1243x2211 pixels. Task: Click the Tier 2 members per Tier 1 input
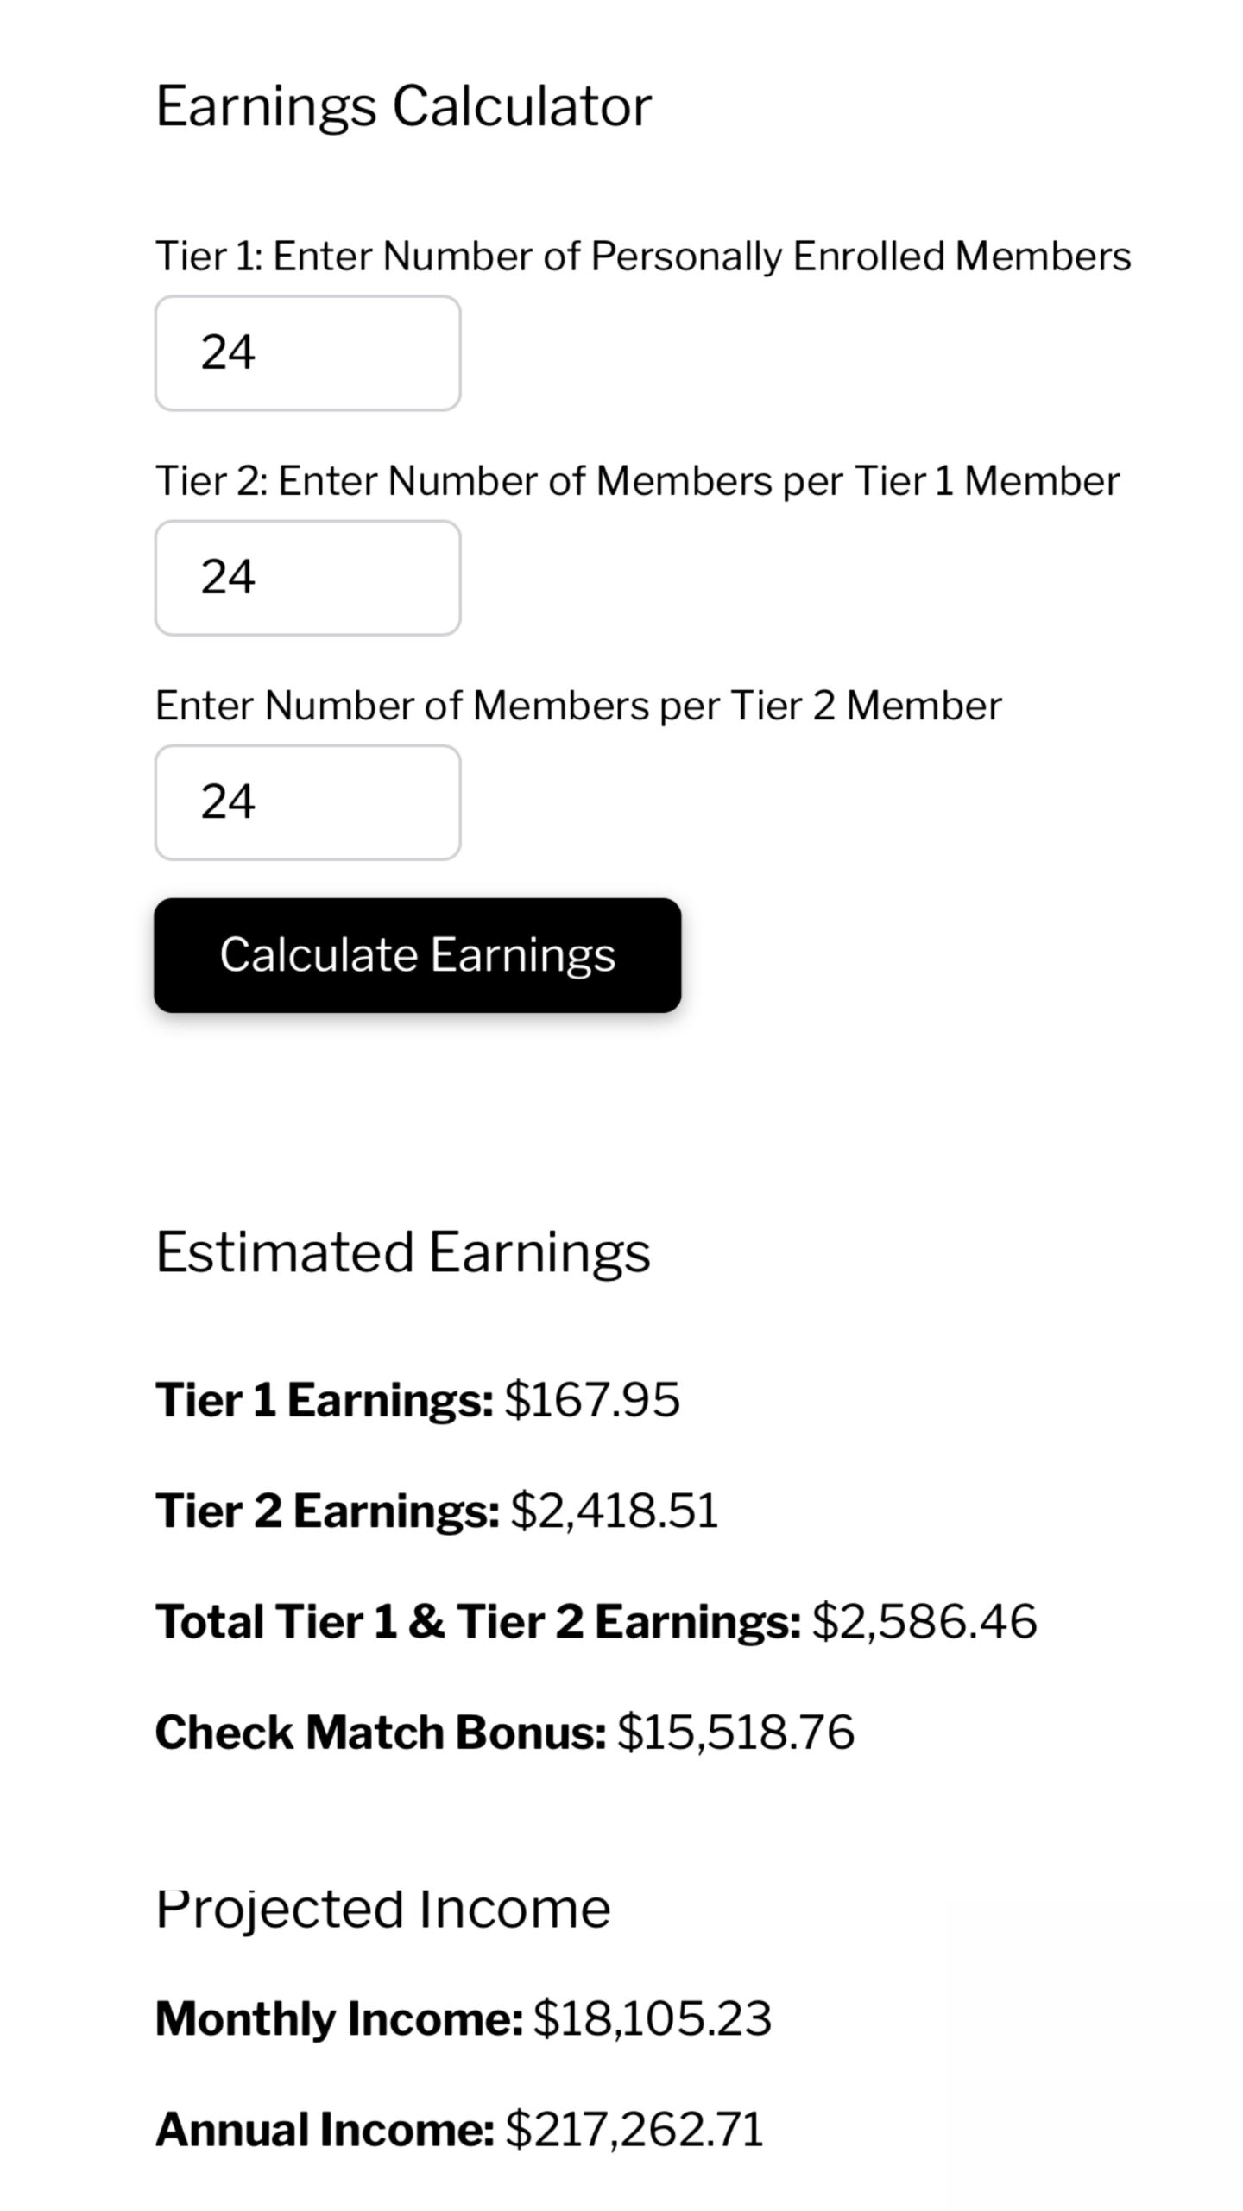coord(307,578)
